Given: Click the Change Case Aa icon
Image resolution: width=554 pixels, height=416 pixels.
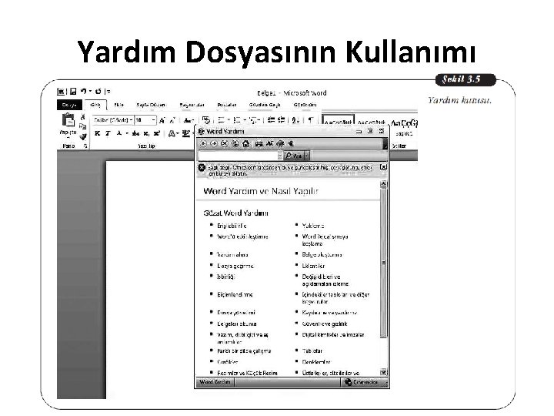Looking at the screenshot, I should pos(189,120).
